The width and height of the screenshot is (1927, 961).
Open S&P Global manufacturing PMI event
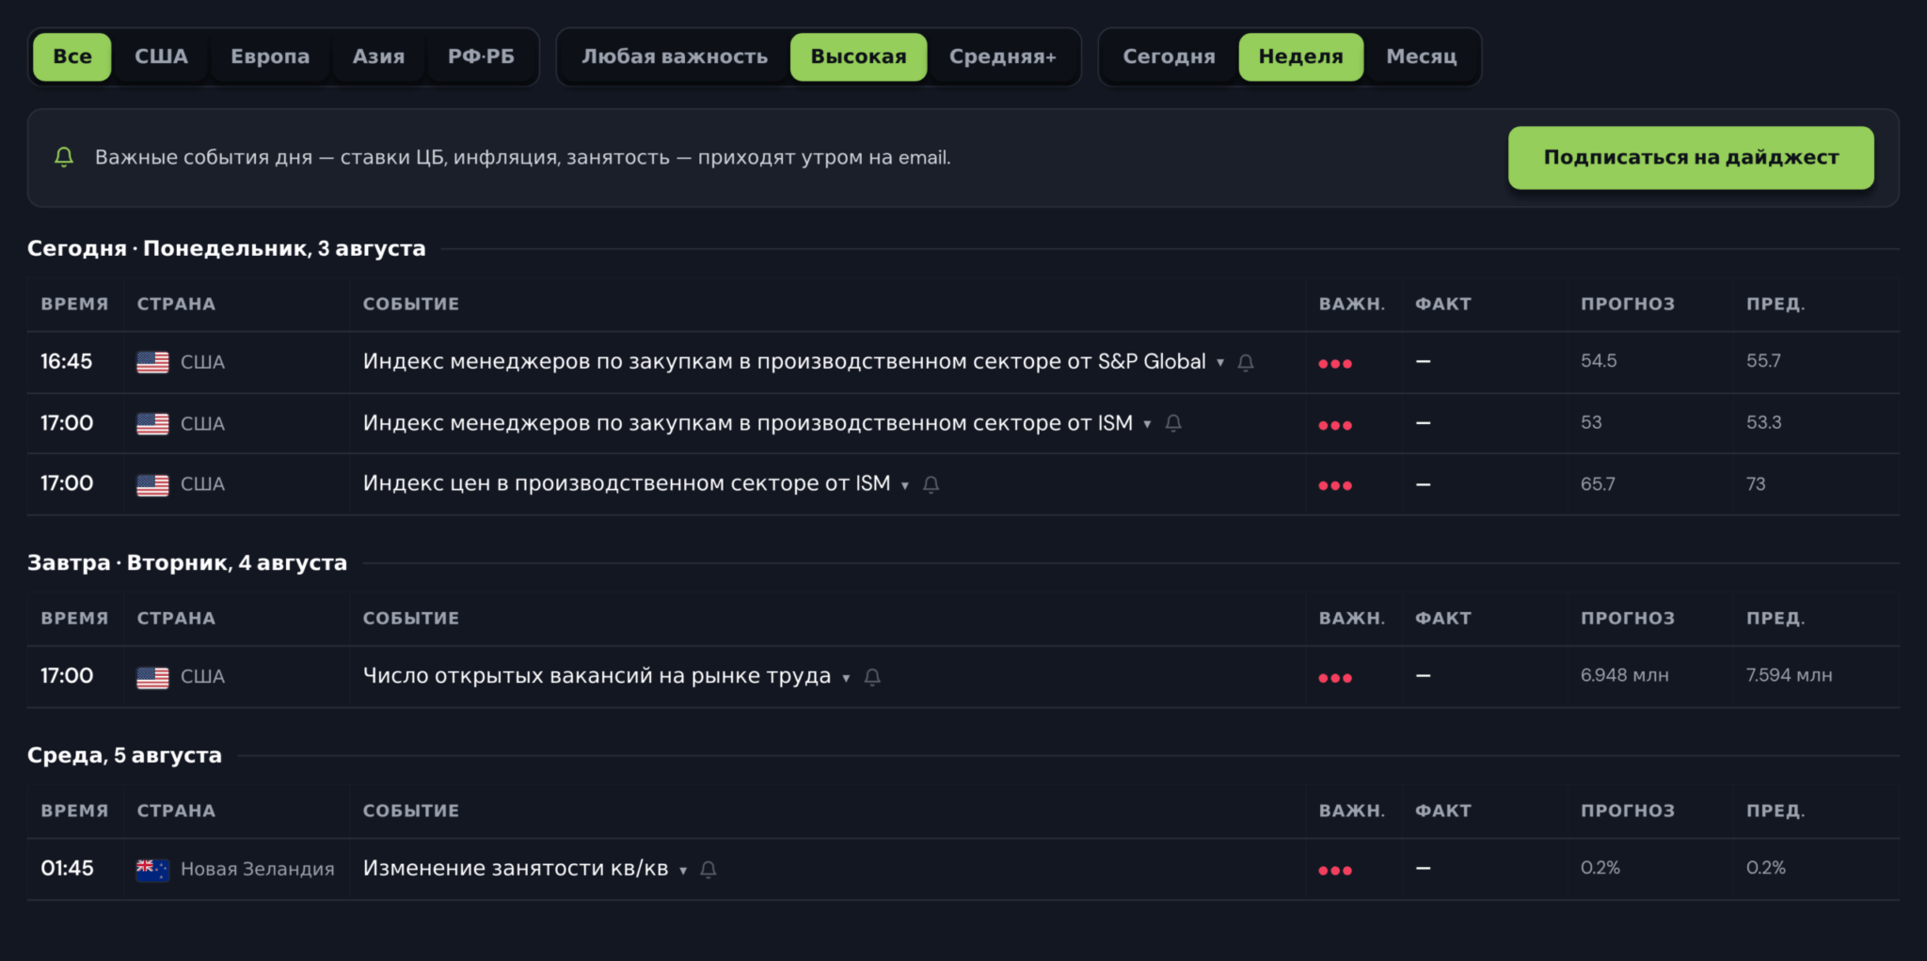[x=784, y=361]
